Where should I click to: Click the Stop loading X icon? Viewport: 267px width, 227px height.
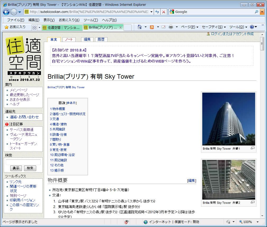pyautogui.click(x=164, y=12)
